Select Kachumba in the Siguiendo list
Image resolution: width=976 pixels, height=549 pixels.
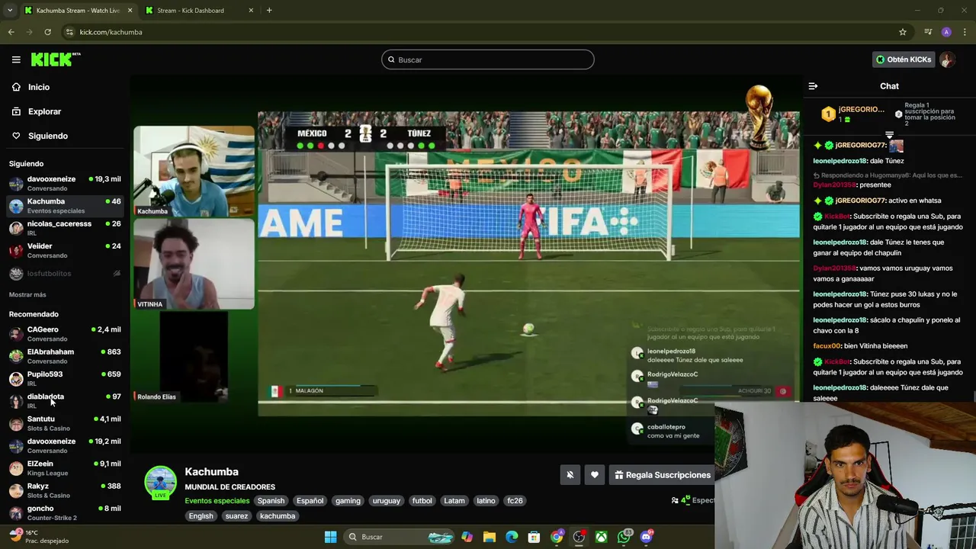pos(64,206)
